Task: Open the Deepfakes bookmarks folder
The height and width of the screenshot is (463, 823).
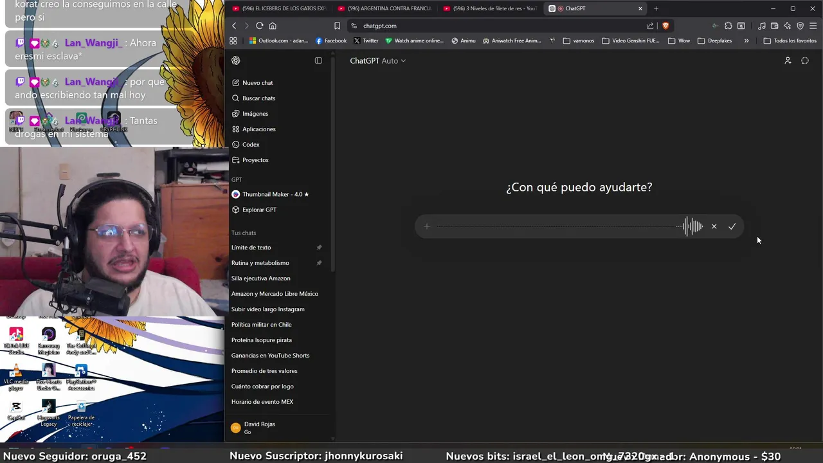Action: pyautogui.click(x=715, y=41)
